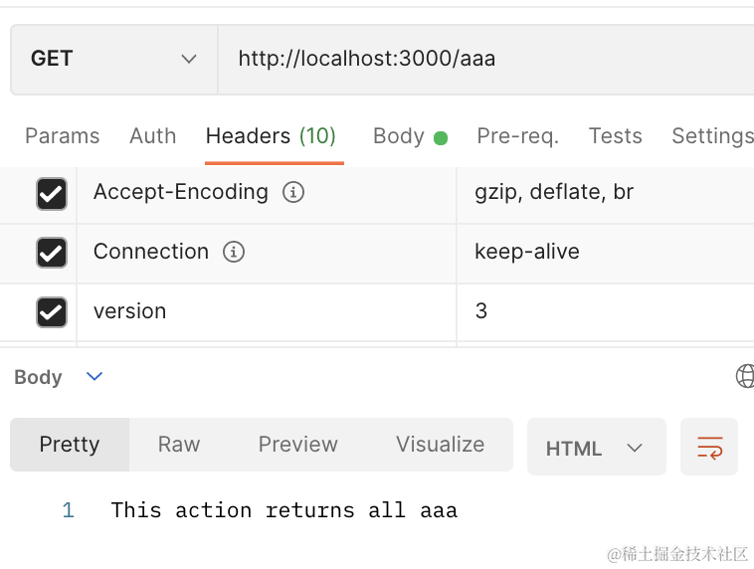Show the Preview response view
754x569 pixels.
point(297,445)
